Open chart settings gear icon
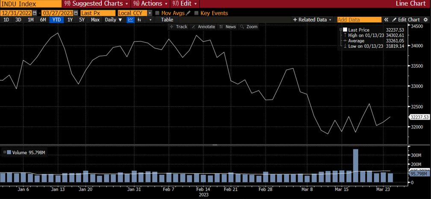Viewport: 431px width, 199px height. (x=425, y=20)
